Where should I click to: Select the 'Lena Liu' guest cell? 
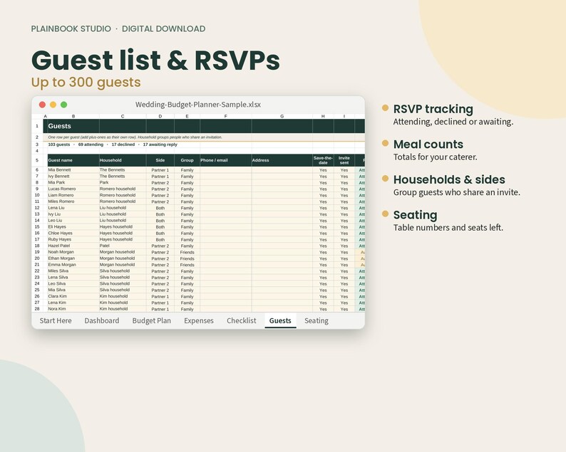(x=73, y=208)
